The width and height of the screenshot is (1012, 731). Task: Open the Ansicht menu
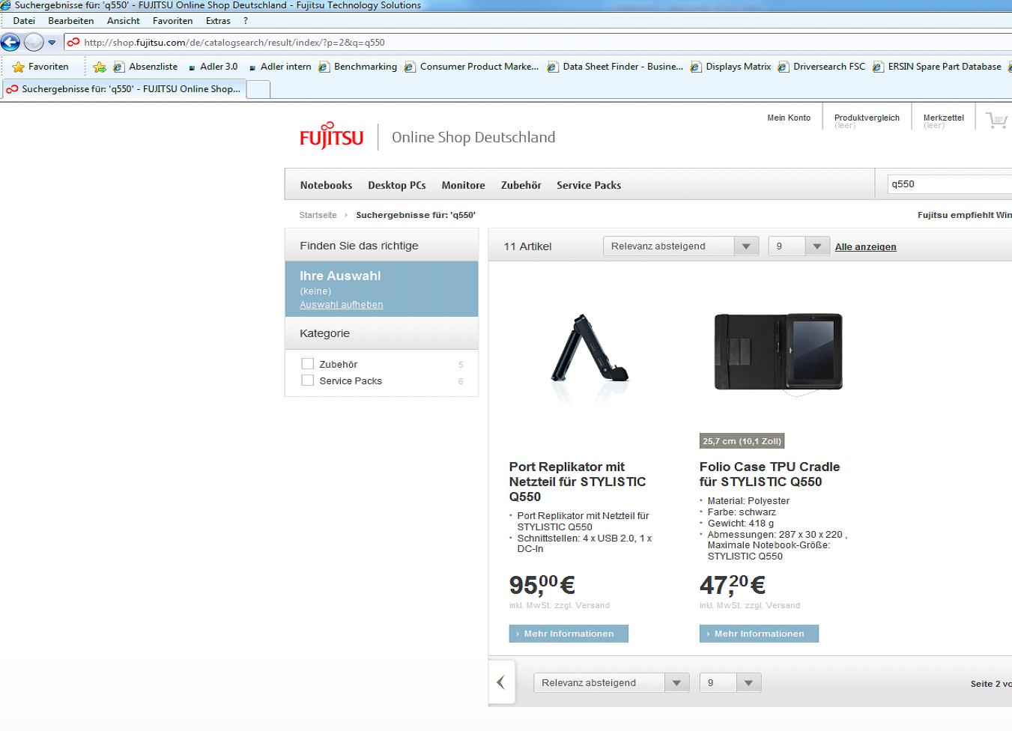tap(124, 21)
